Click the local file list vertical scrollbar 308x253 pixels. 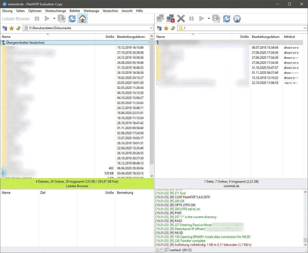[152, 102]
